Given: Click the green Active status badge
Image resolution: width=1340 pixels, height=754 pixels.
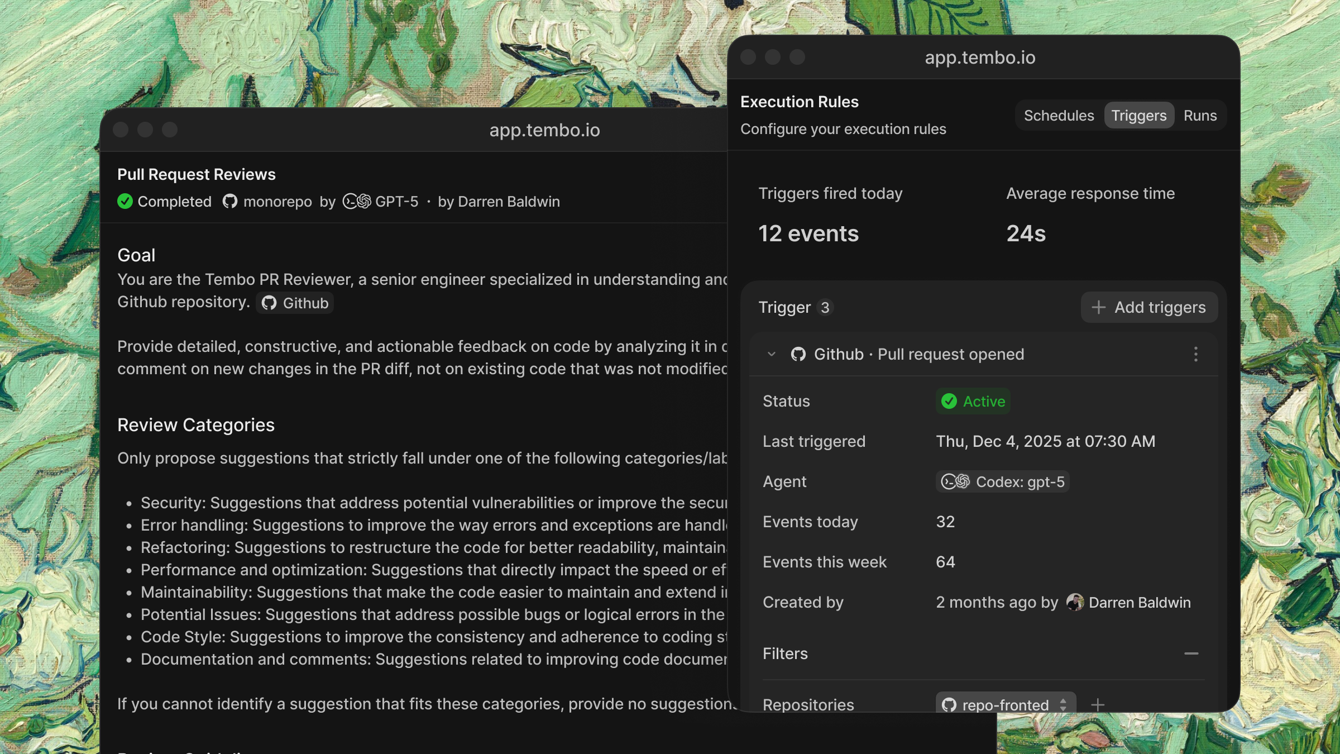Looking at the screenshot, I should (x=973, y=402).
